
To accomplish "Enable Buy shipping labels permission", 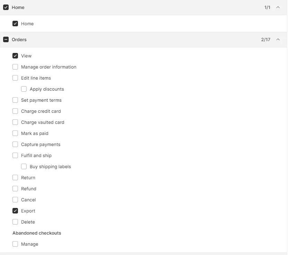I will click(24, 166).
